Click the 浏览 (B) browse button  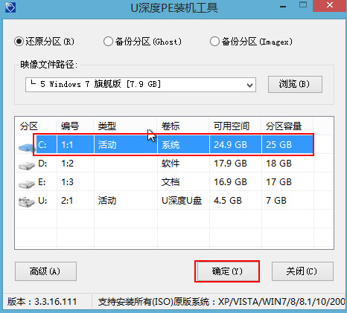[x=295, y=84]
